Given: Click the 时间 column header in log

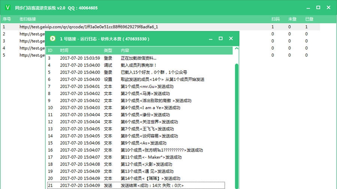Looking at the screenshot, I should 64,50.
